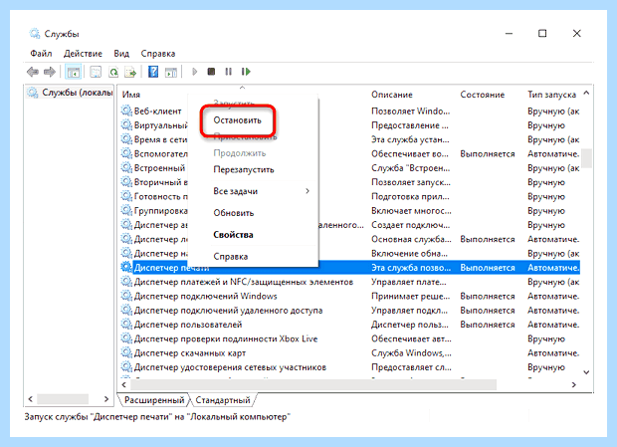
Task: Click the vertical scrollbar up arrow
Action: (x=586, y=93)
